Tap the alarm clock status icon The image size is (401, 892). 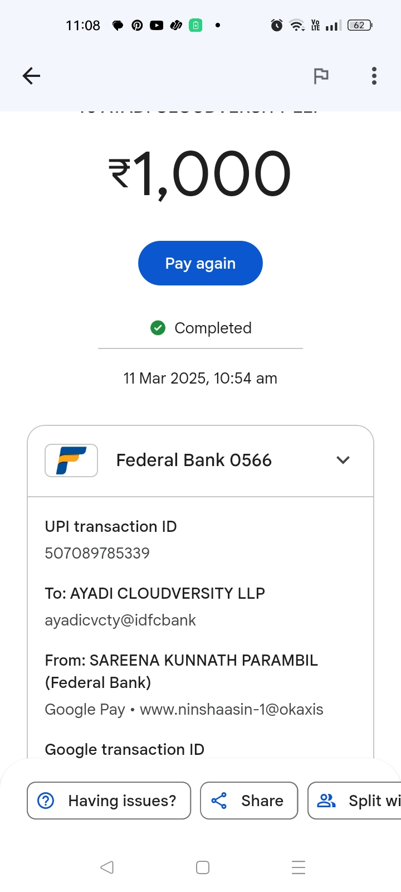coord(277,25)
